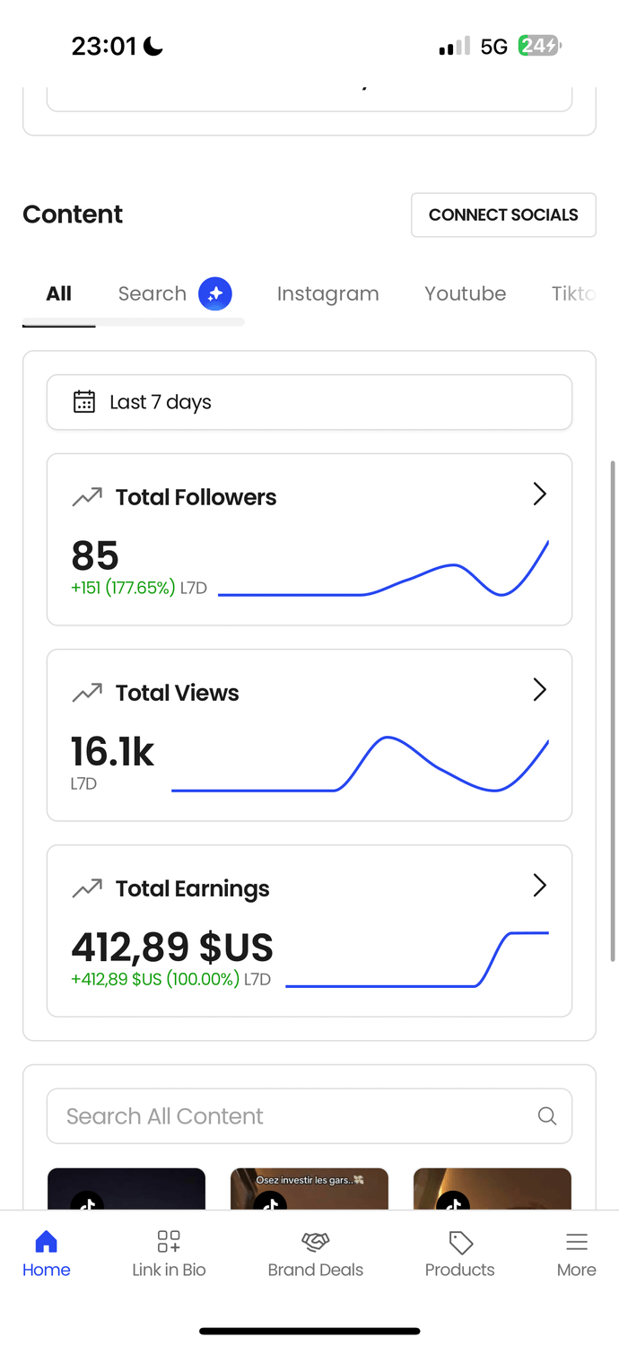Tap the blue AI sparkle Search icon
619x1346 pixels.
tap(215, 293)
